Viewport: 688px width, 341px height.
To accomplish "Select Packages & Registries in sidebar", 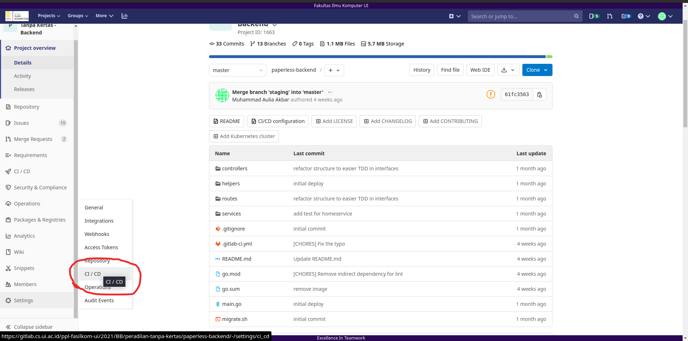I will click(39, 220).
